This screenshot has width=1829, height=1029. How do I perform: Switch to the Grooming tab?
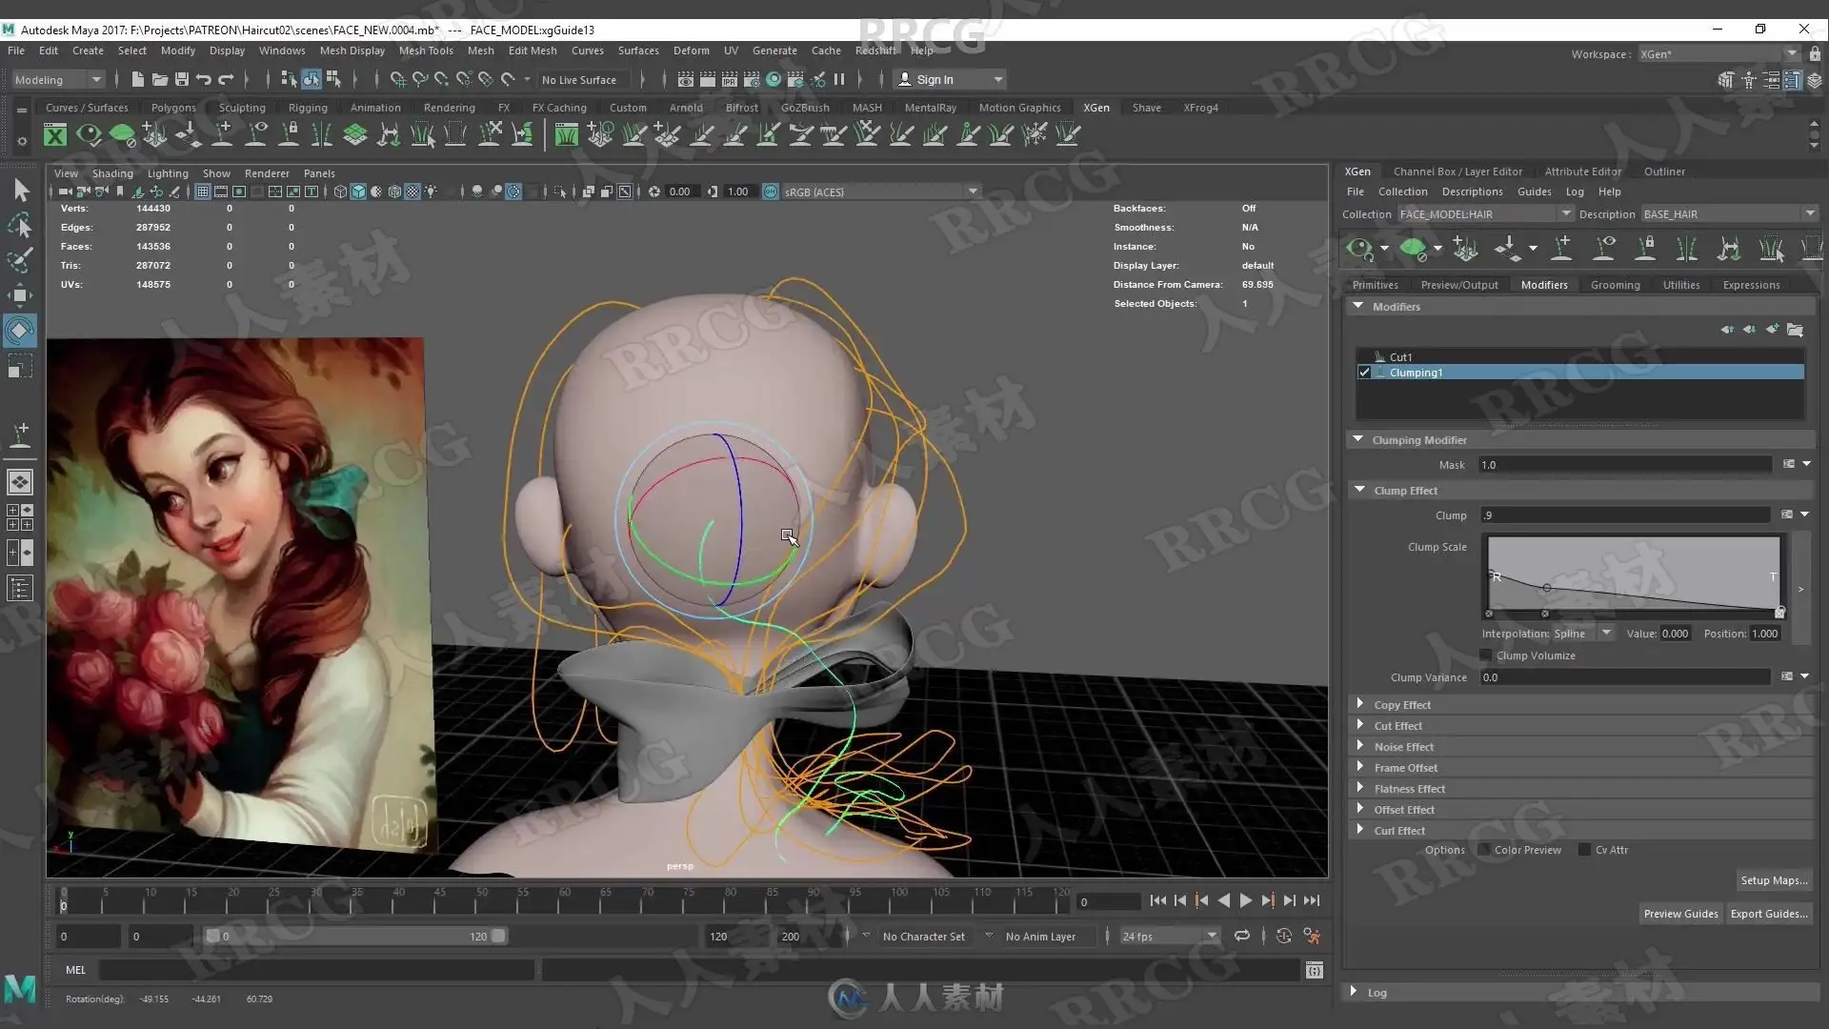click(1615, 285)
